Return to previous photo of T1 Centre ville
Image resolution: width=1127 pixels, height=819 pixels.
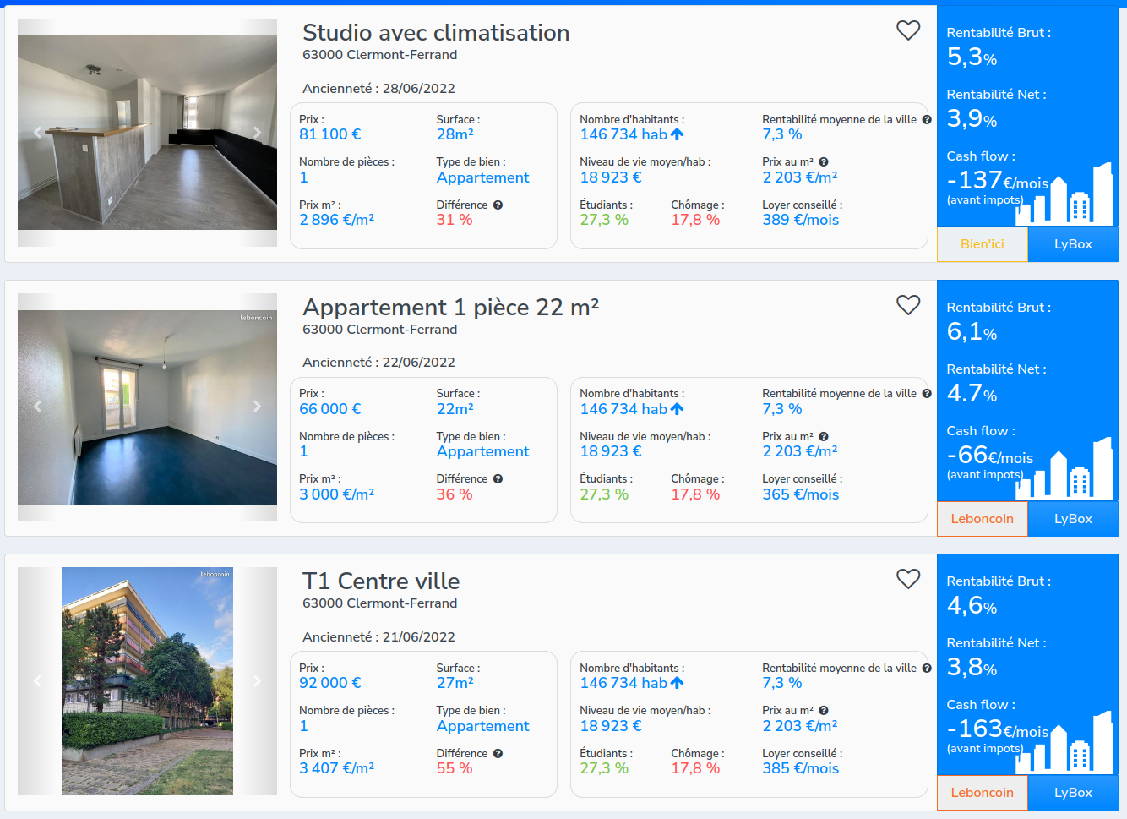[x=37, y=681]
